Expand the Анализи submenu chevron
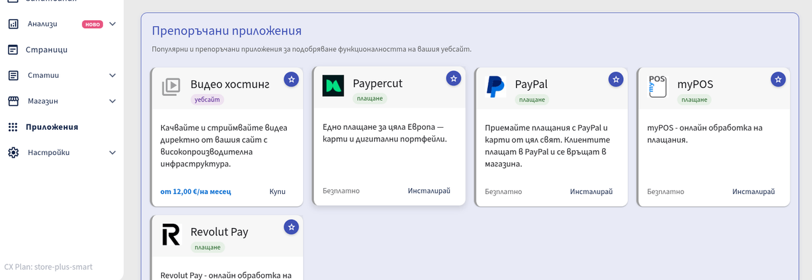812x280 pixels. coord(112,24)
